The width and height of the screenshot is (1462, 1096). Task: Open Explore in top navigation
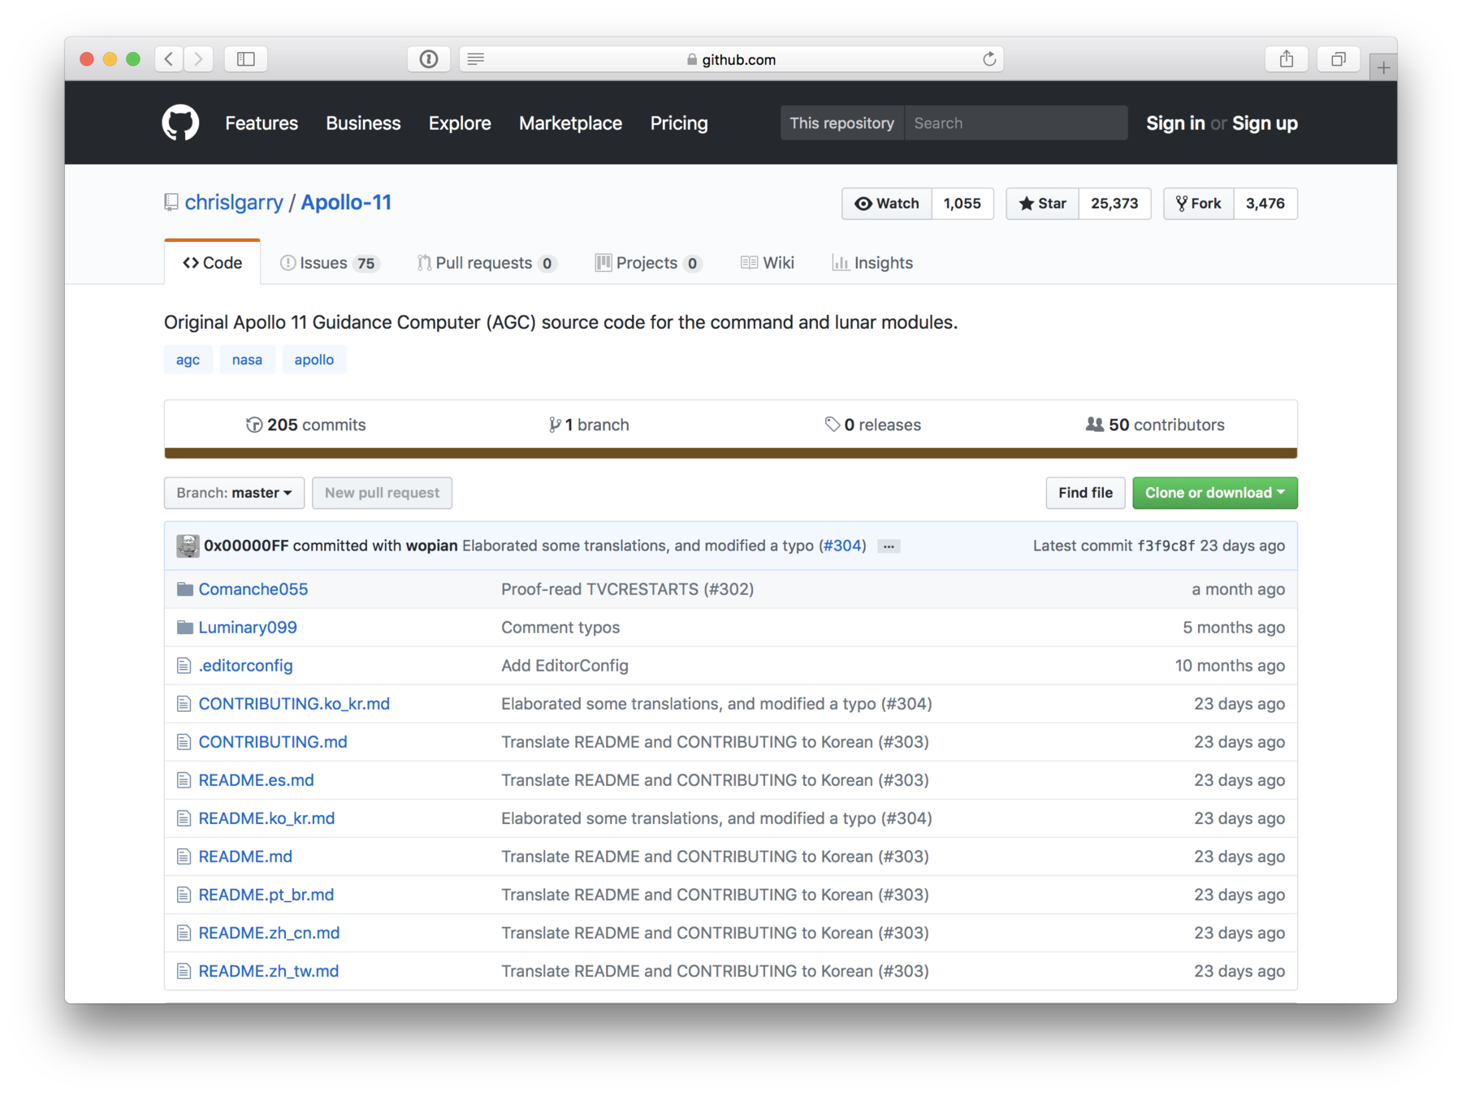(460, 123)
